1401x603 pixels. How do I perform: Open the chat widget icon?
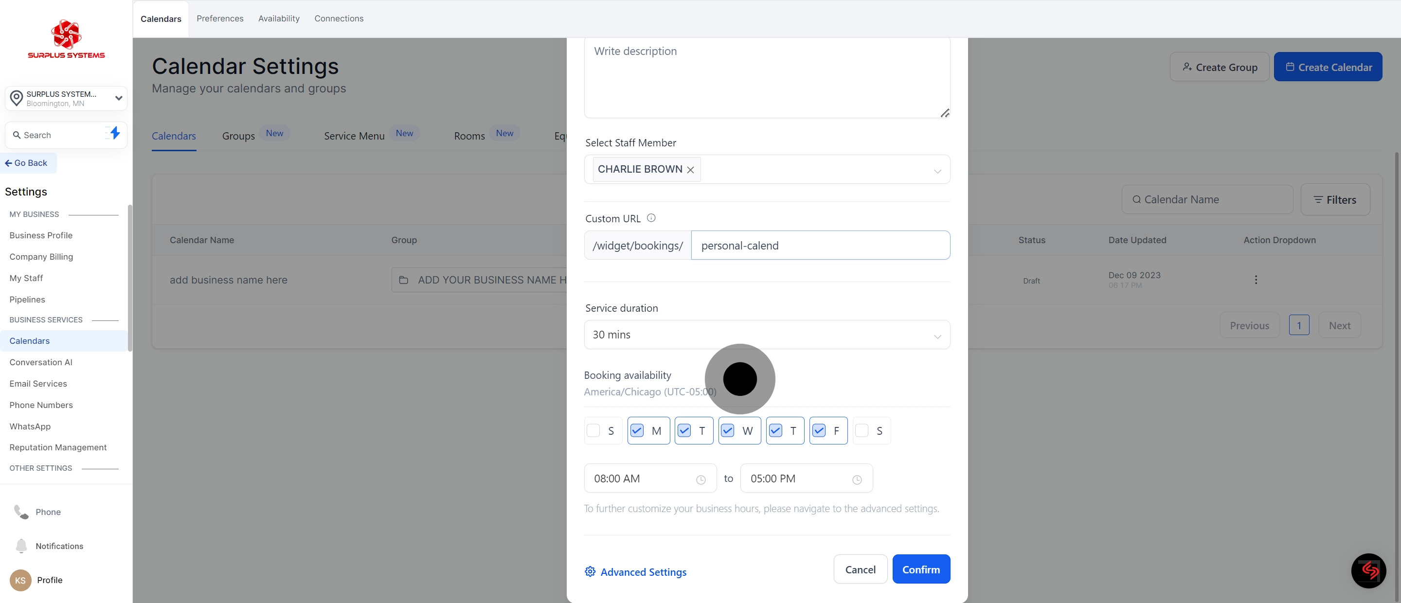point(1368,570)
